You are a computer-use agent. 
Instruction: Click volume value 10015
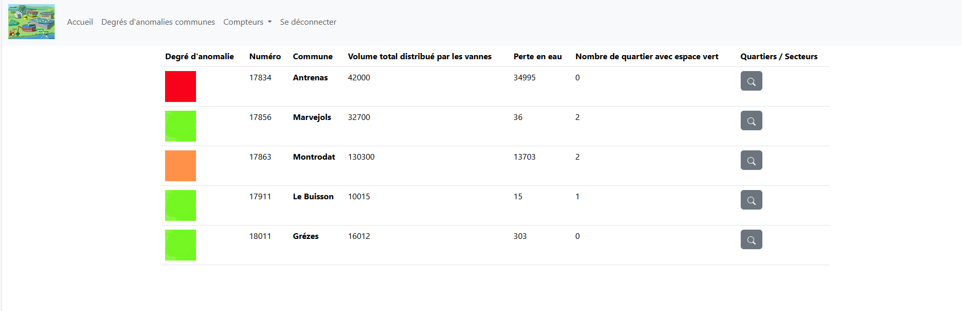[359, 197]
